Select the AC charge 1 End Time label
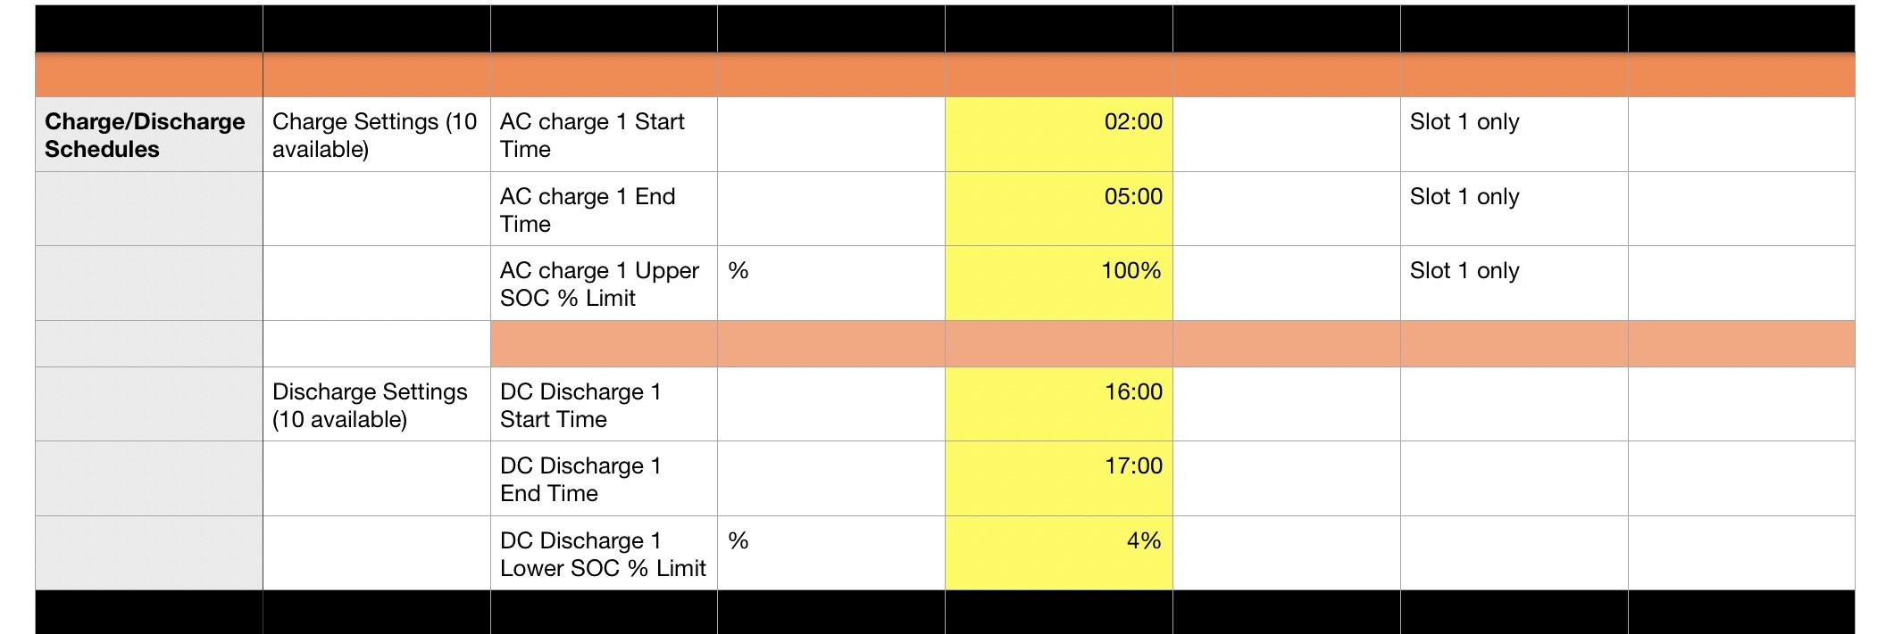The width and height of the screenshot is (1894, 634). [x=604, y=209]
